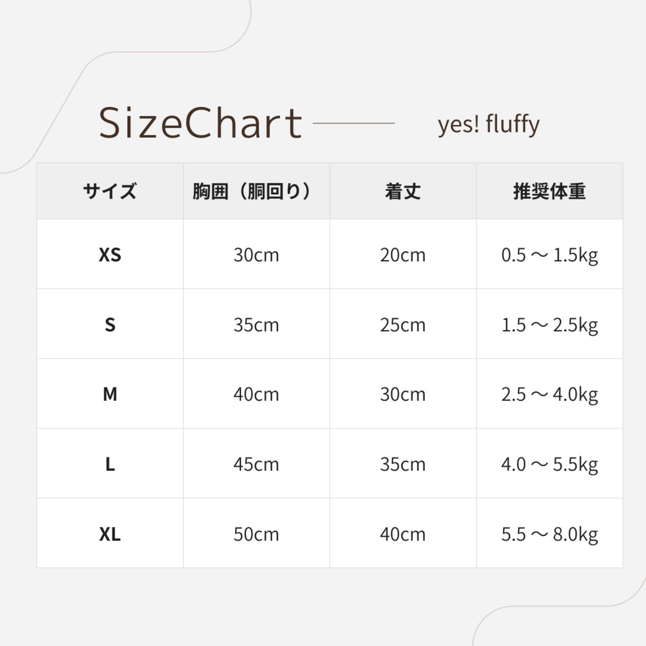Viewport: 646px width, 646px height.
Task: Select the 4.0～5.5kg weight cell
Action: pyautogui.click(x=549, y=464)
